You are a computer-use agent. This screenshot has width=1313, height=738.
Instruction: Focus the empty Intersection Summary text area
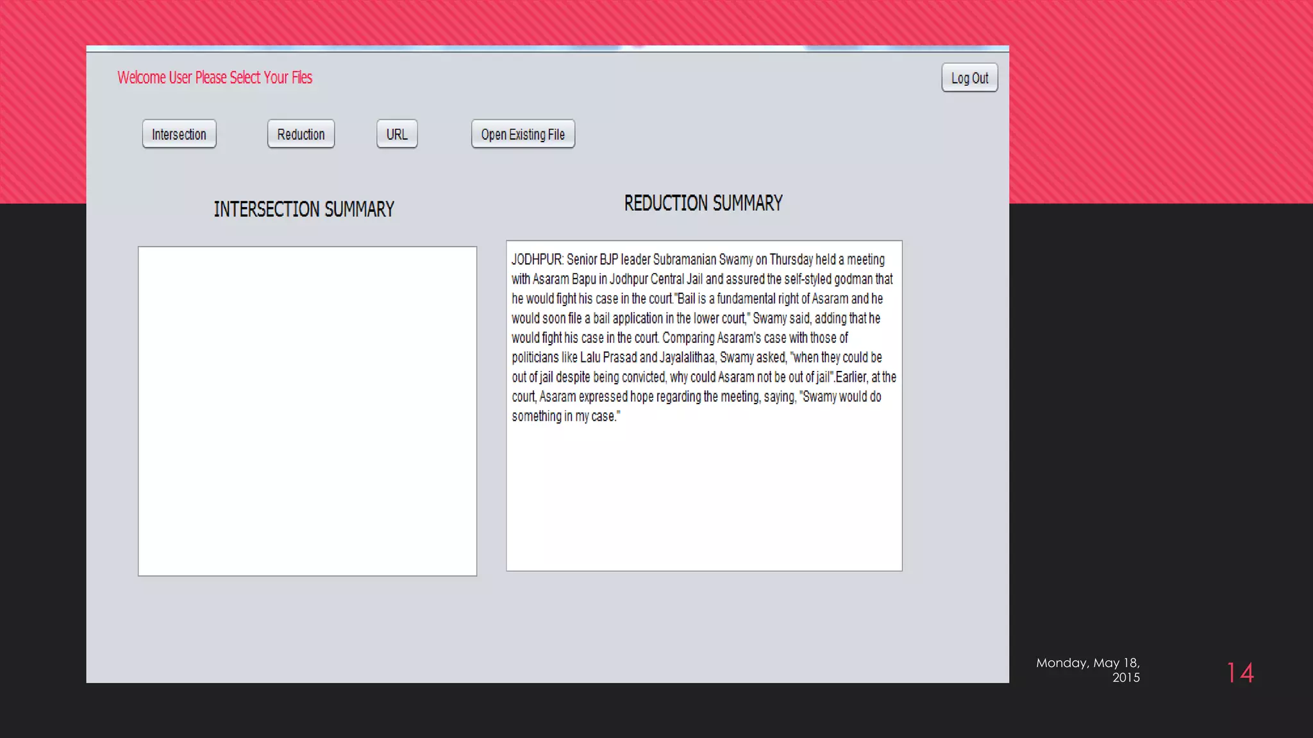[x=307, y=411]
